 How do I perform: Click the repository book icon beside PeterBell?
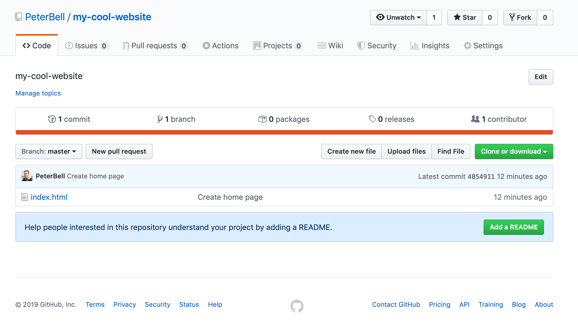[18, 17]
